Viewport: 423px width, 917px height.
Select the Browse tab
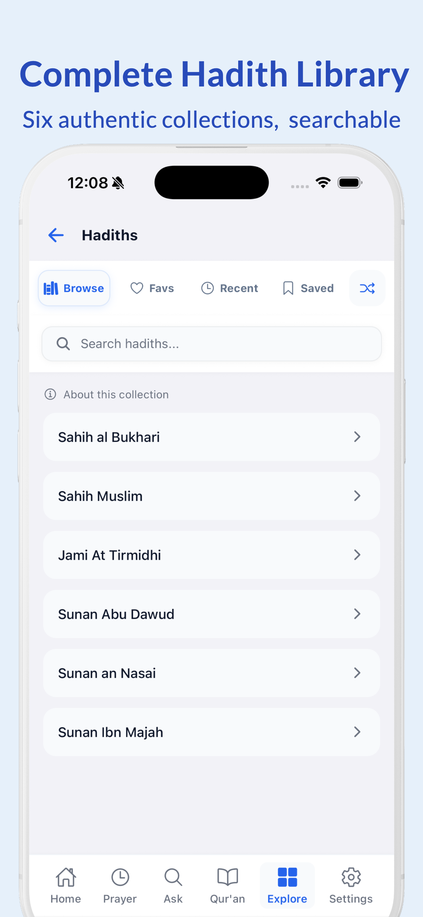tap(74, 288)
